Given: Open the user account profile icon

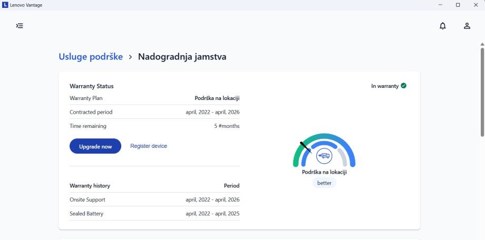Looking at the screenshot, I should pos(467,25).
